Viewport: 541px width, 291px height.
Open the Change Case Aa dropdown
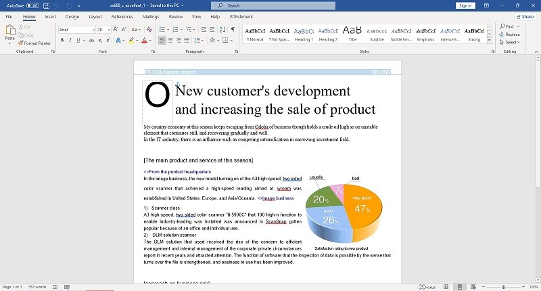pyautogui.click(x=136, y=29)
